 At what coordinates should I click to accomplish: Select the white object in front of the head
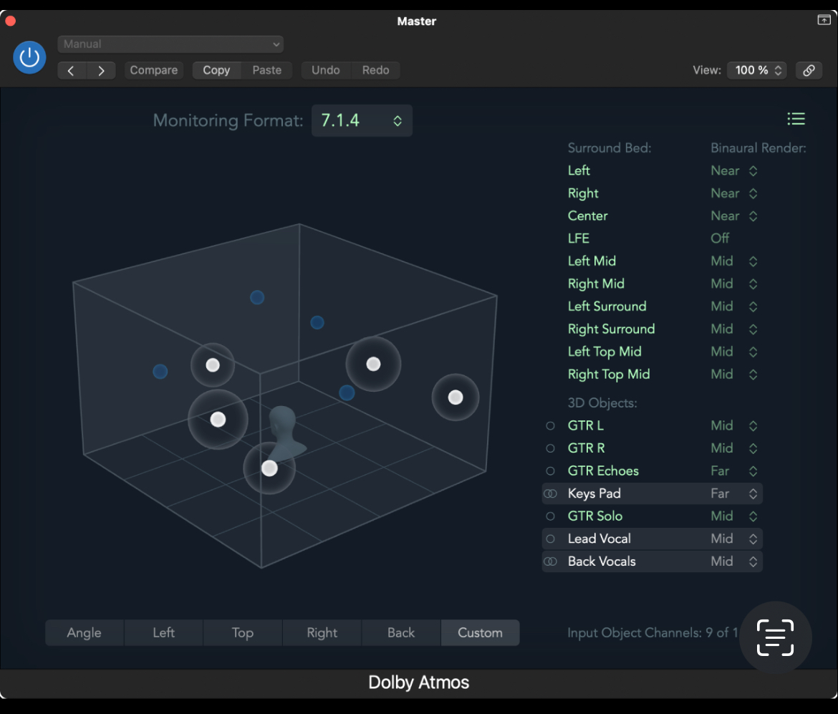coord(269,468)
